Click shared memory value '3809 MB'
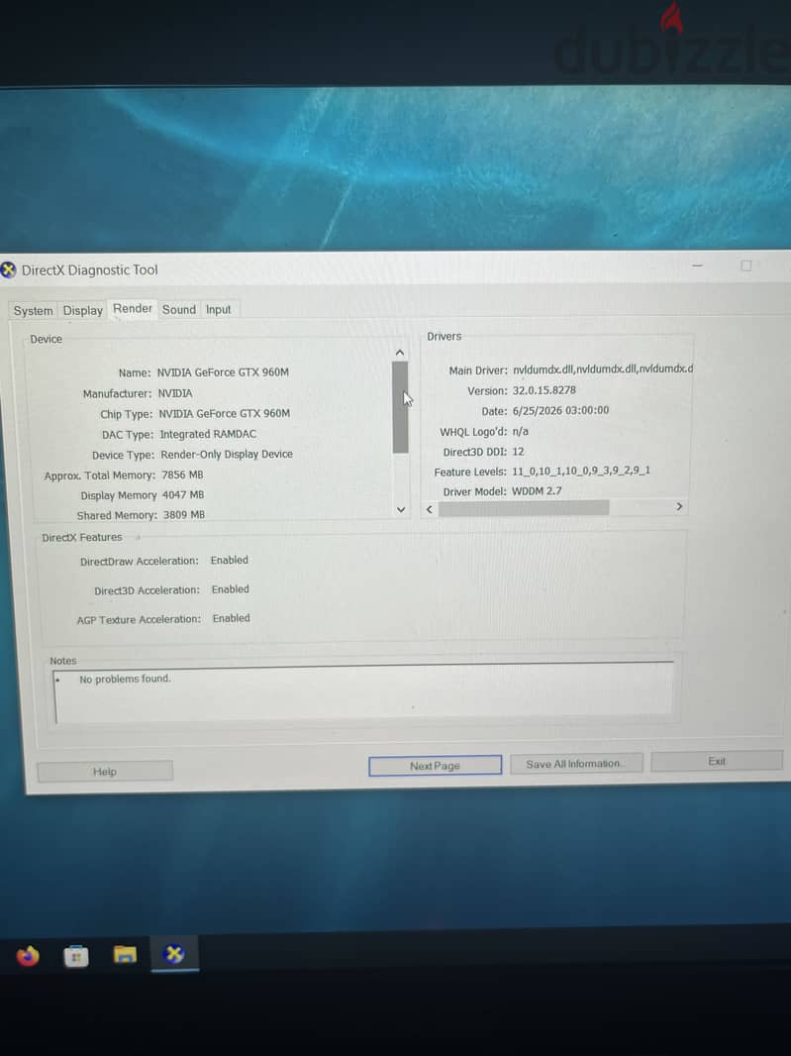 click(x=184, y=515)
